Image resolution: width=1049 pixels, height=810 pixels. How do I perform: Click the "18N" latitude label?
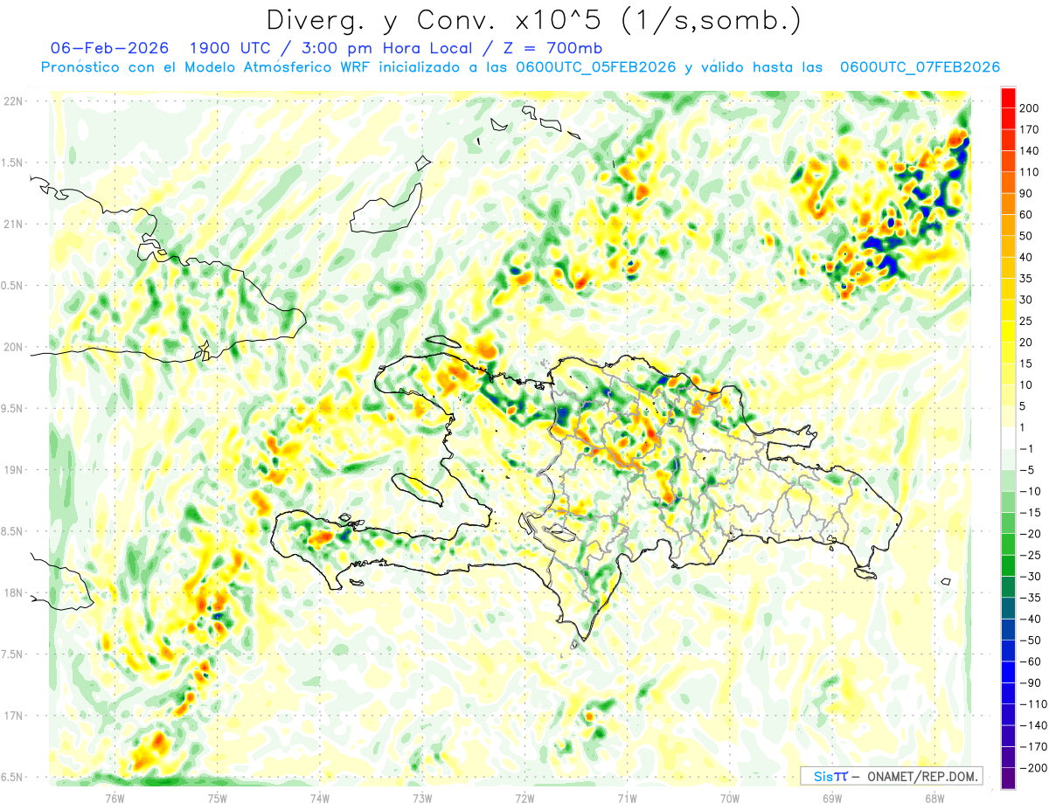tap(13, 592)
